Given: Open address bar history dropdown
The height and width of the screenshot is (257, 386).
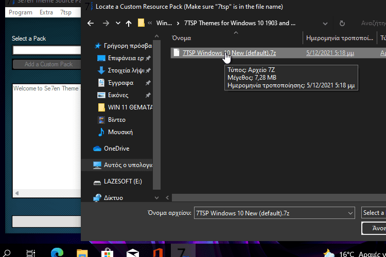Looking at the screenshot, I should point(325,24).
